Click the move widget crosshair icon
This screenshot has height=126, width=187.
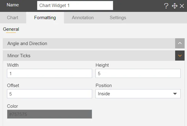click(x=175, y=6)
